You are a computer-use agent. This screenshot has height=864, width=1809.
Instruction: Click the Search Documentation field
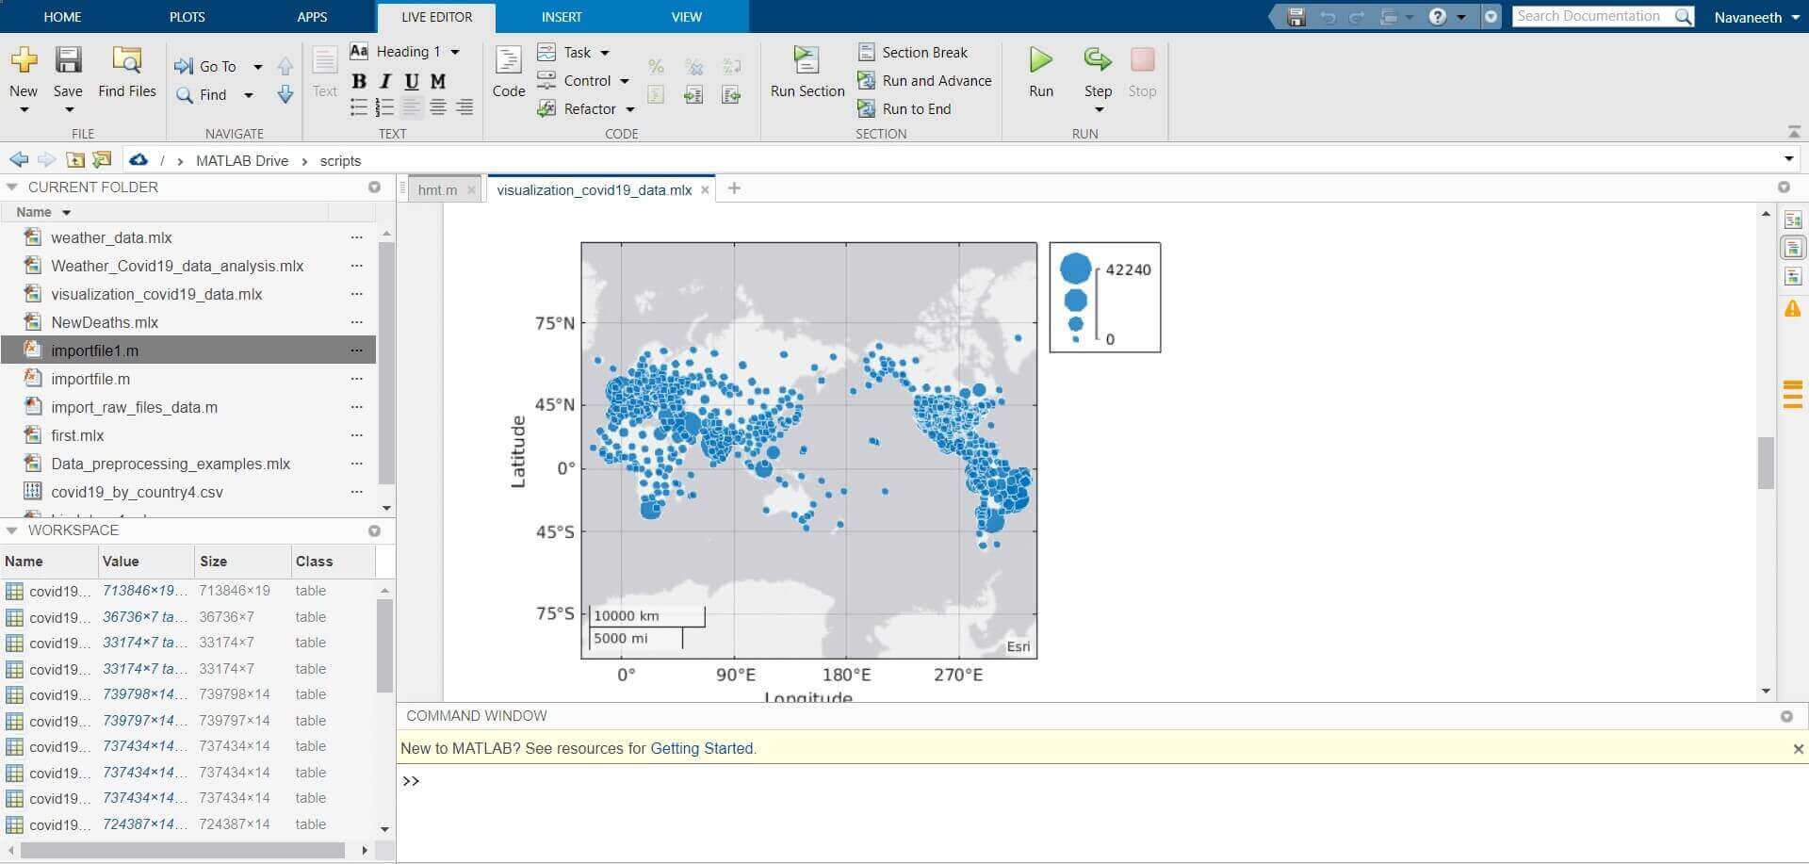(1592, 16)
